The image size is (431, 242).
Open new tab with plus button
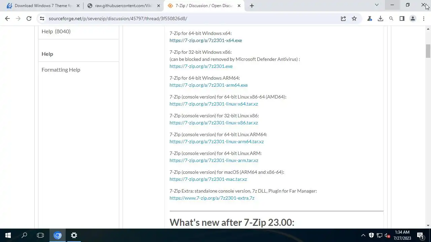tap(252, 6)
